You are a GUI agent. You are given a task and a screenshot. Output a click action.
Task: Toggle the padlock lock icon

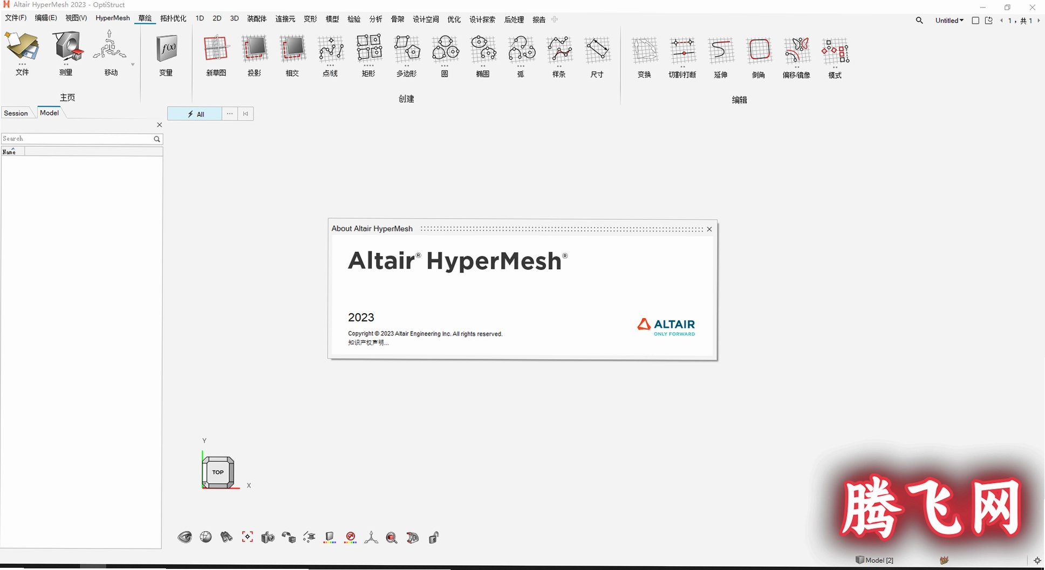434,538
